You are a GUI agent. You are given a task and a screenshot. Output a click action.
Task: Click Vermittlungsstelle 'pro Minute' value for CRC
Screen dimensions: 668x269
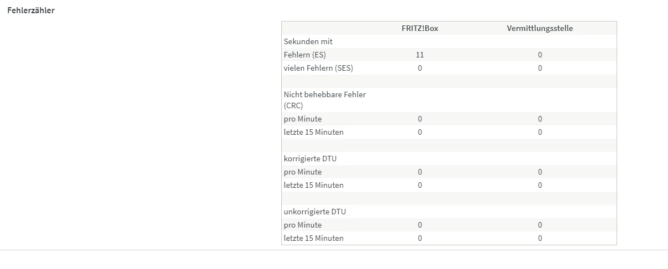pos(540,119)
